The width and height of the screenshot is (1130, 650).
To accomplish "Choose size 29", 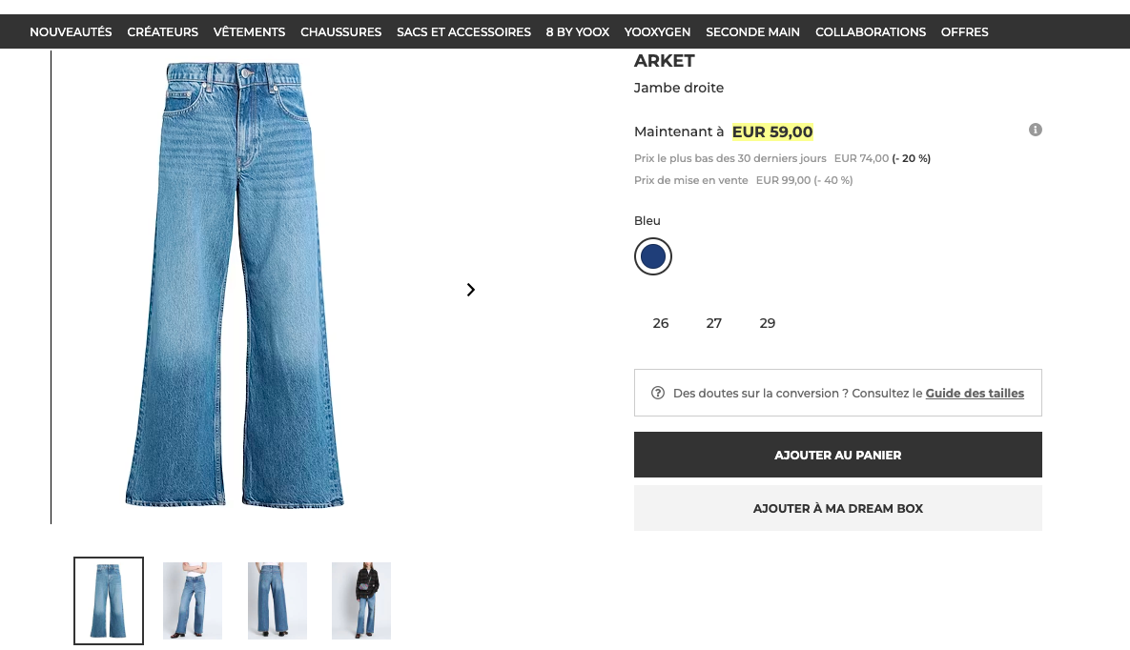I will [x=768, y=323].
